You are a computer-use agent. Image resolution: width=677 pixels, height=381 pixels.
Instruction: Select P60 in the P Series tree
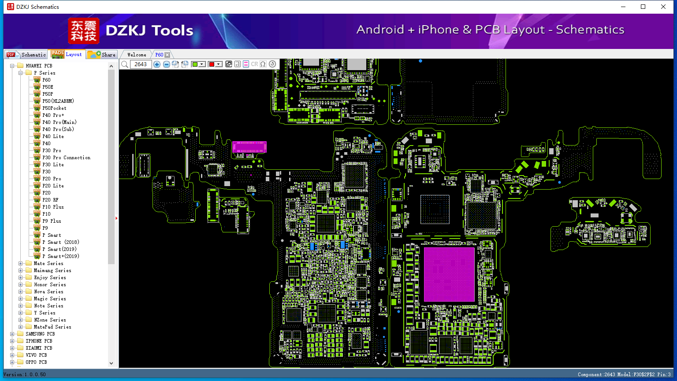pyautogui.click(x=46, y=80)
